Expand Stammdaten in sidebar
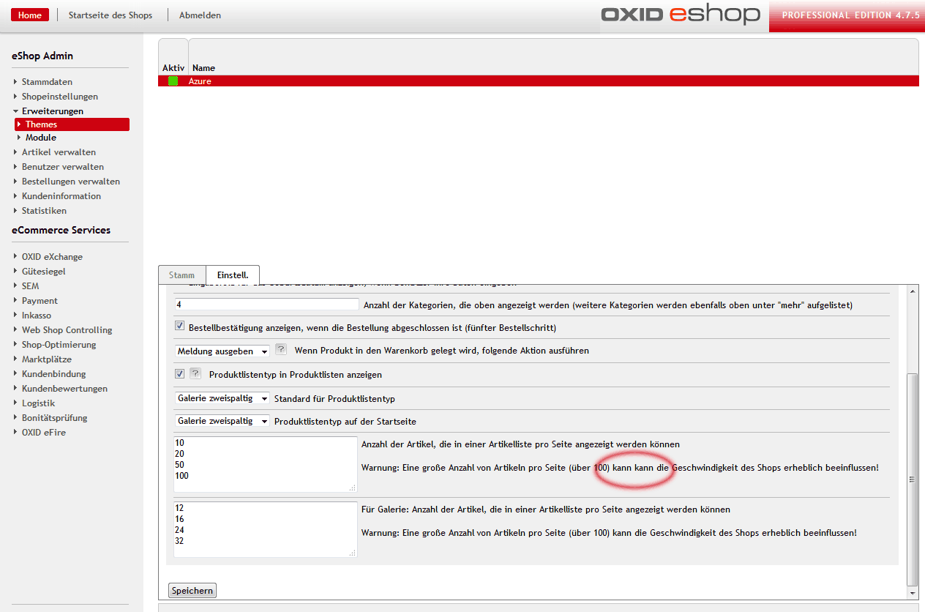The height and width of the screenshot is (612, 925). point(47,82)
